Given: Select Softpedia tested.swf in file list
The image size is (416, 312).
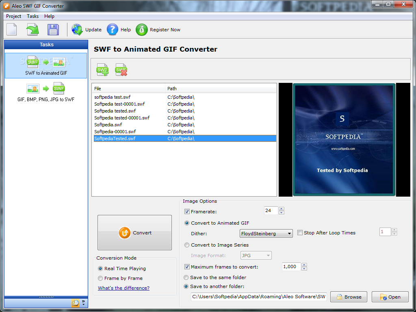Looking at the screenshot, I should (185, 111).
